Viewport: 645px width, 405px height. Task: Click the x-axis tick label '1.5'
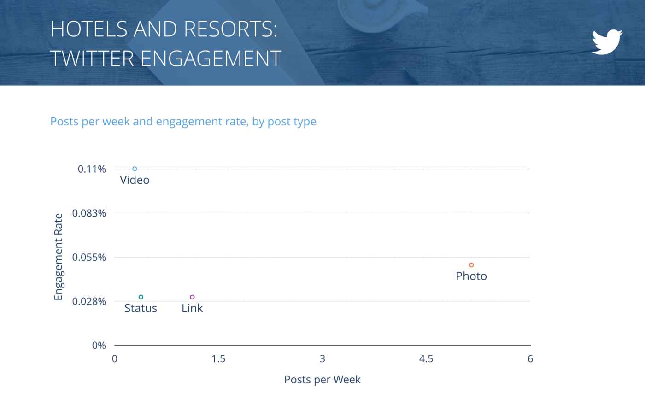[x=218, y=359]
